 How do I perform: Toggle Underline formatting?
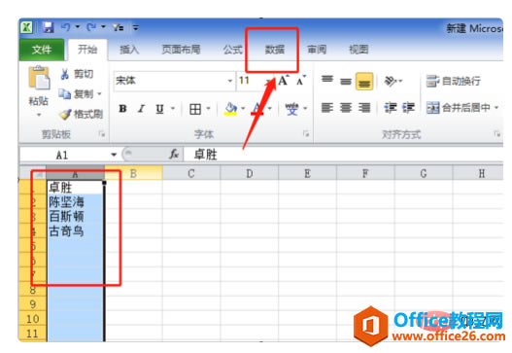pyautogui.click(x=159, y=109)
